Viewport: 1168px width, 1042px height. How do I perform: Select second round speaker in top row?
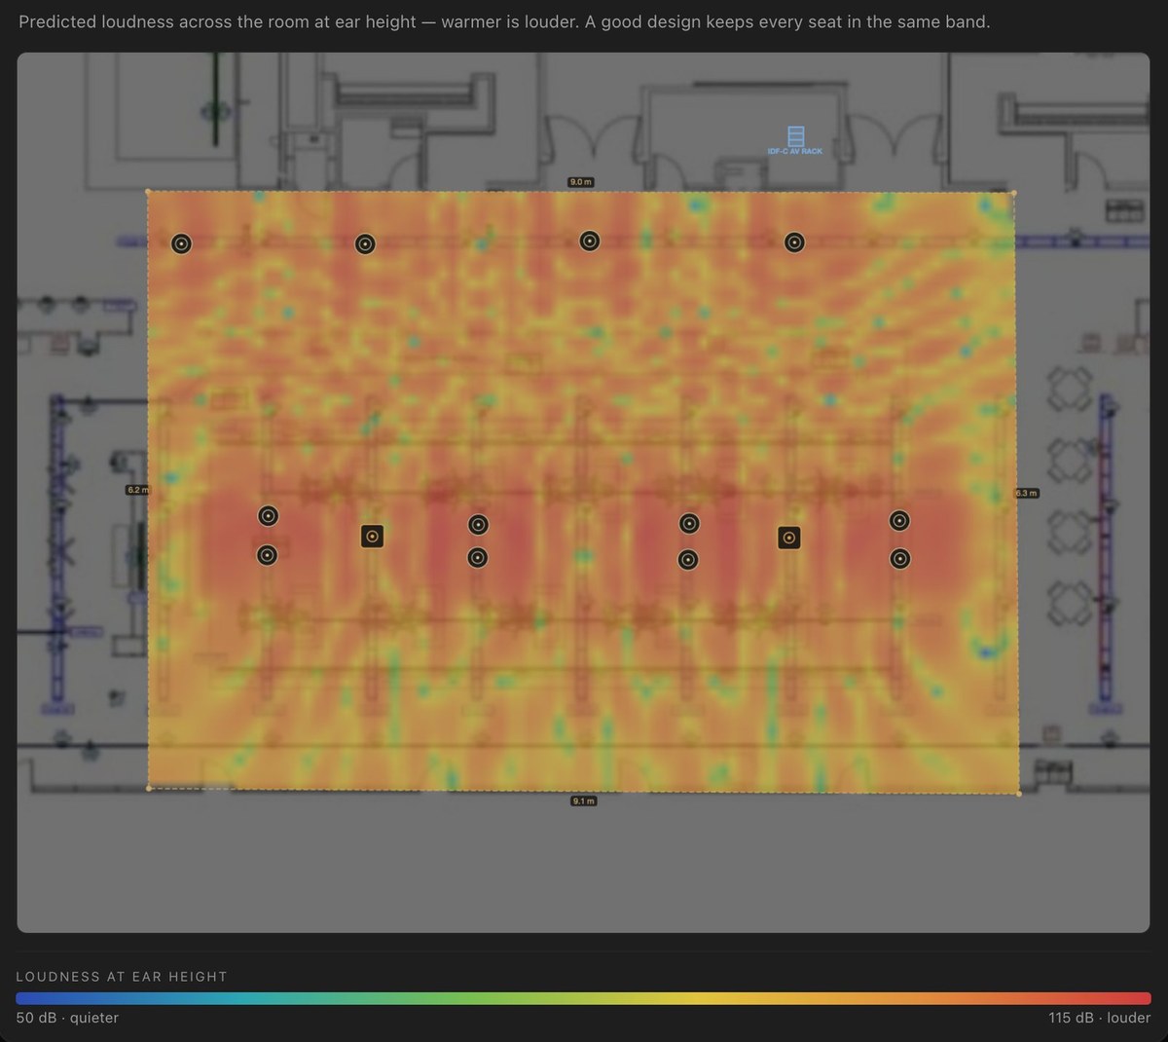pos(365,243)
